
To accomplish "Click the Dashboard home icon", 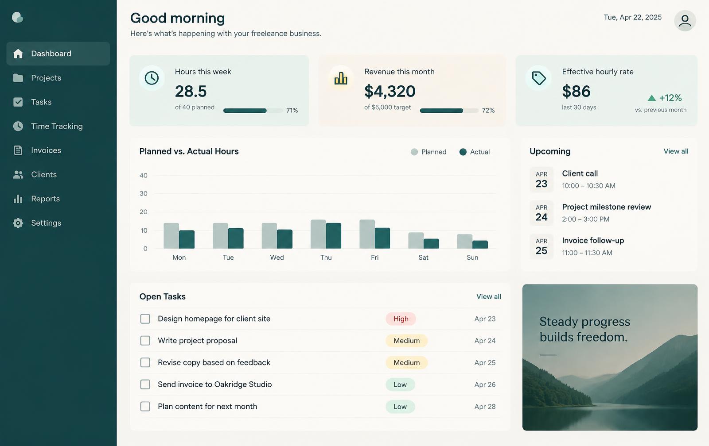I will (x=18, y=54).
